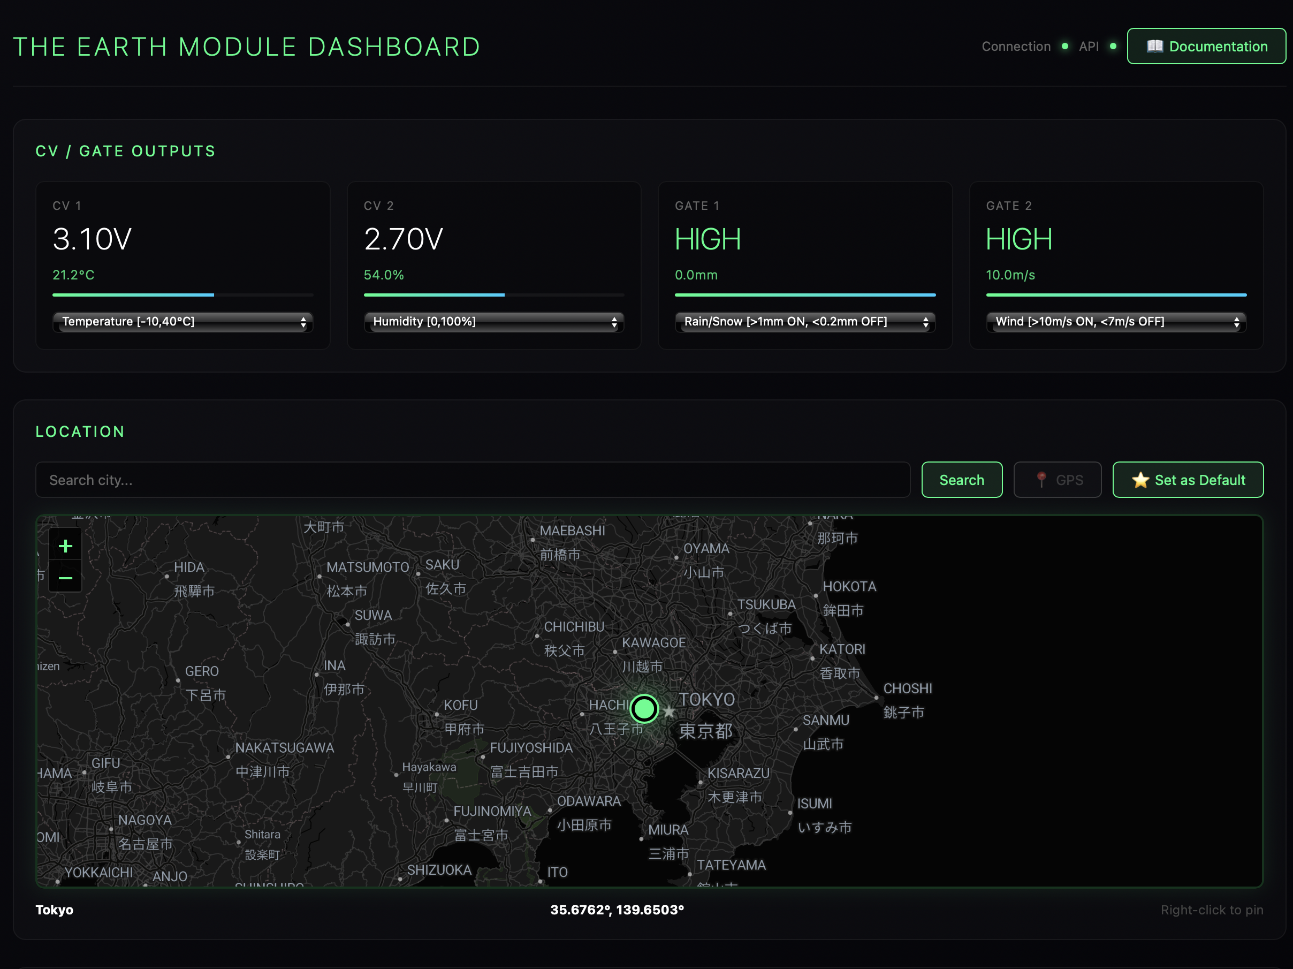Click the CV 1 voltage progress bar
1293x969 pixels.
pos(183,295)
